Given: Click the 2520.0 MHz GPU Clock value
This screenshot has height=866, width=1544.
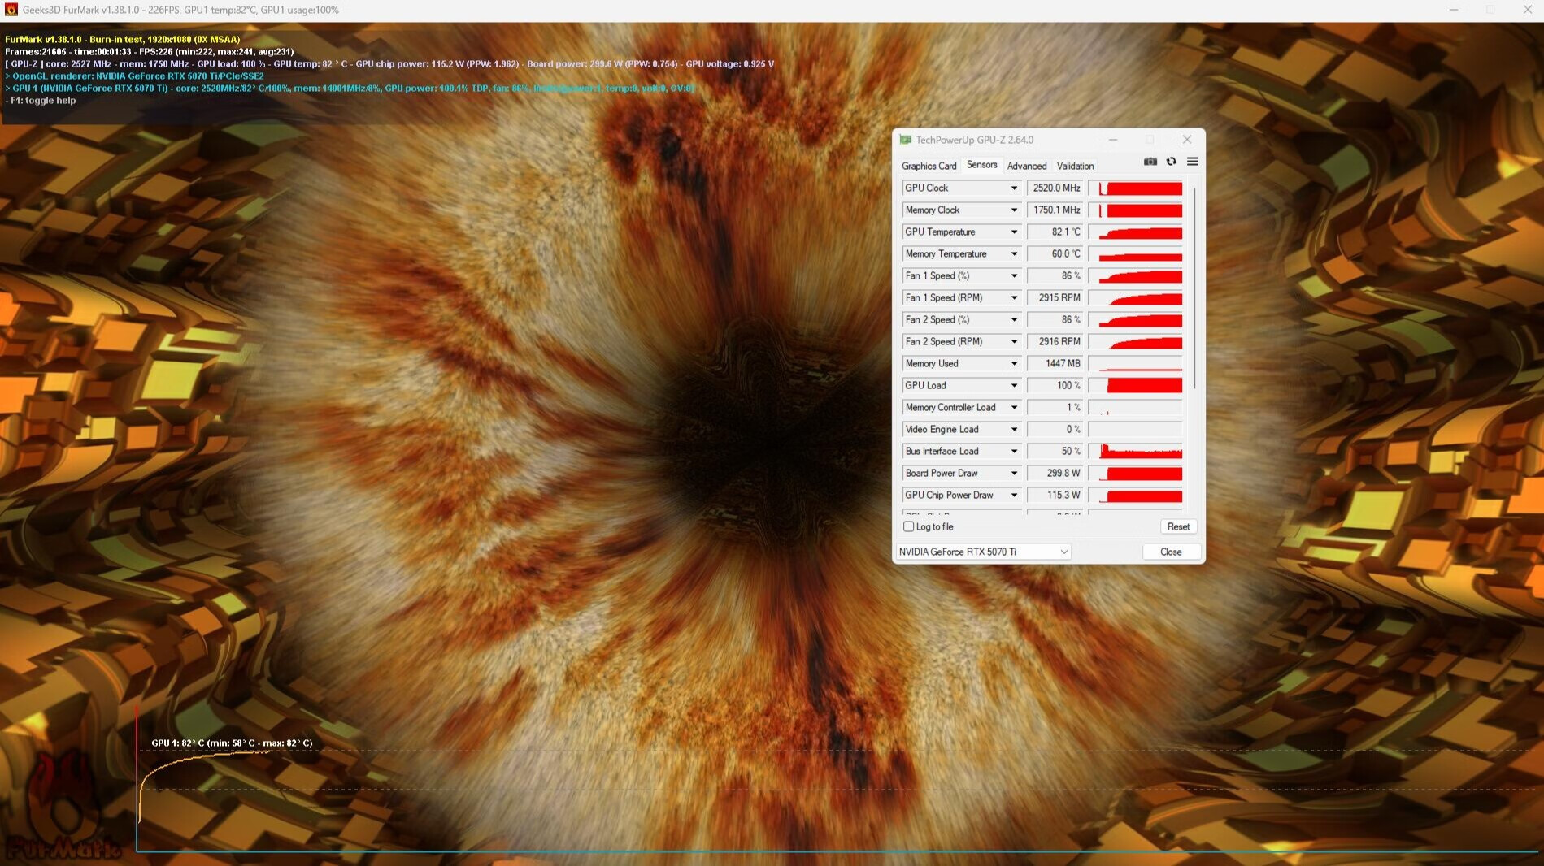Looking at the screenshot, I should (x=1055, y=188).
